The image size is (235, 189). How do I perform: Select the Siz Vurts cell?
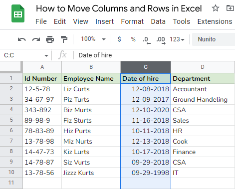point(91,162)
